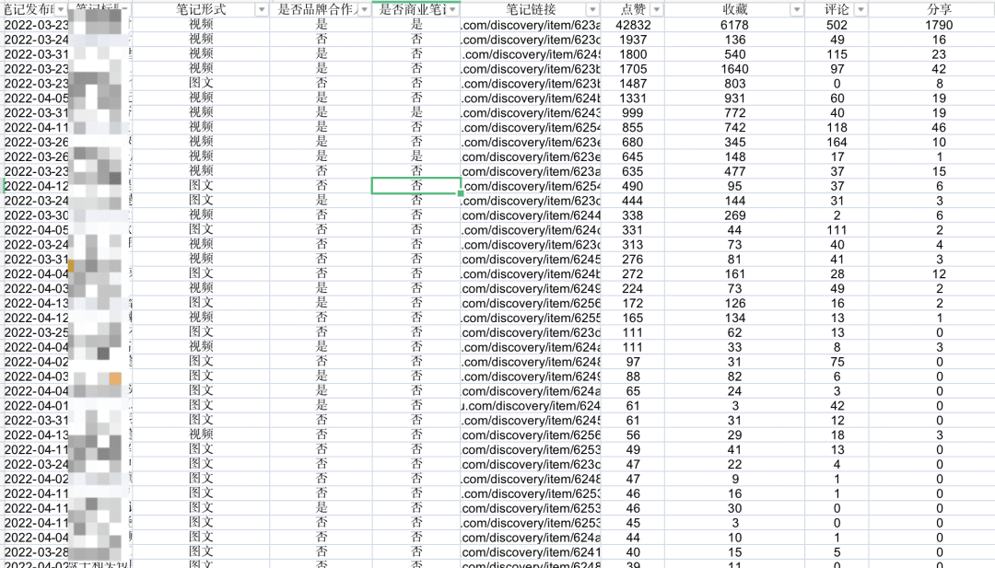This screenshot has width=995, height=568.
Task: Select the link cell in the 56-likes row
Action: click(531, 435)
